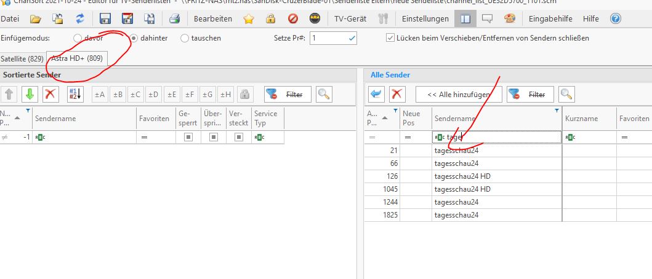Open = operator in Neue Pos filter cell
Viewport: 652px width, 279px height.
click(x=408, y=137)
